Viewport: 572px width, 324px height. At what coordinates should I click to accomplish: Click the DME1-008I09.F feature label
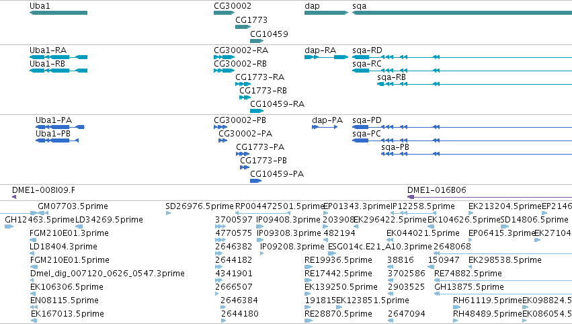[44, 190]
